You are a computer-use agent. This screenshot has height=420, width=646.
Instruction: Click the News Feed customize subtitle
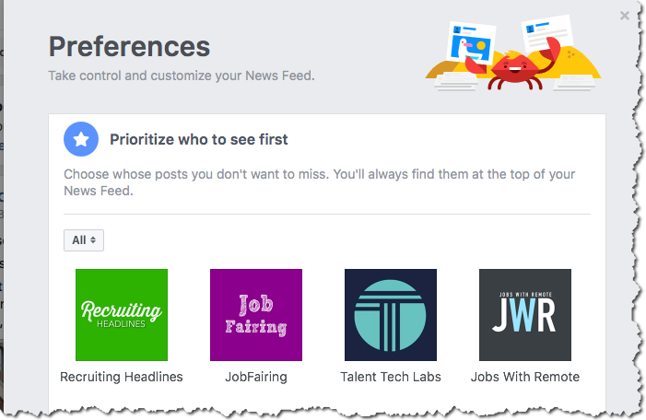tap(182, 75)
